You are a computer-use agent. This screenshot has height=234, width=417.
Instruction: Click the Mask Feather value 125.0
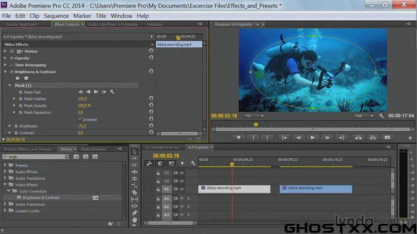coord(82,98)
